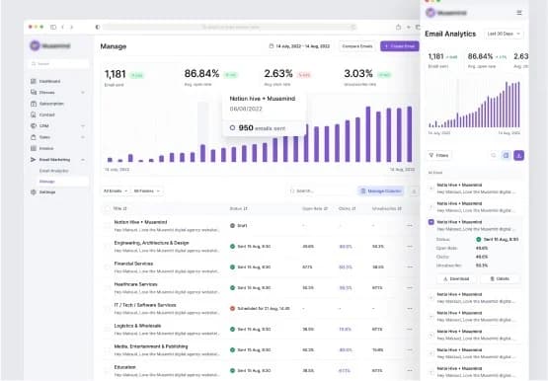The width and height of the screenshot is (548, 381).
Task: Open the hamburger menu in the mobile panel
Action: (x=519, y=13)
